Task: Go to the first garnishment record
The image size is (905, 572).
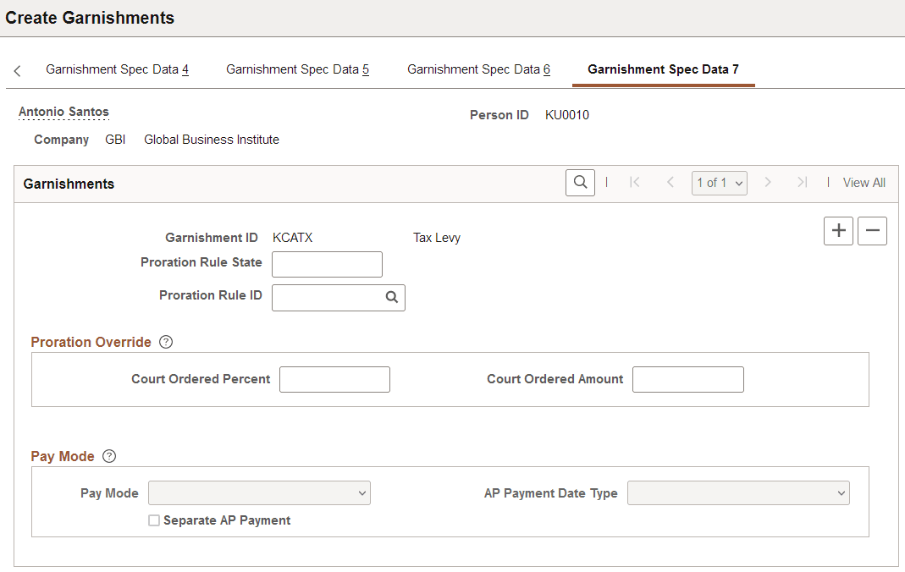Action: (x=635, y=182)
